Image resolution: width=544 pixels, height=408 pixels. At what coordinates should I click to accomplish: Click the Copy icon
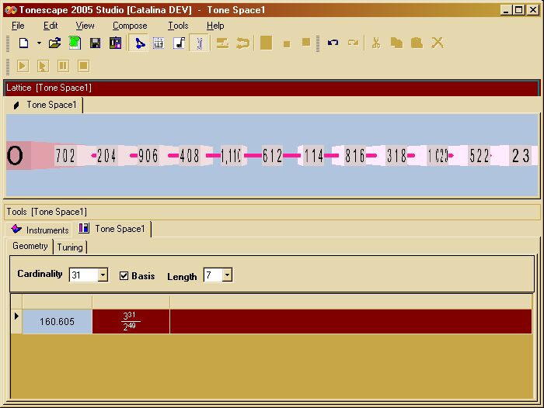(396, 43)
